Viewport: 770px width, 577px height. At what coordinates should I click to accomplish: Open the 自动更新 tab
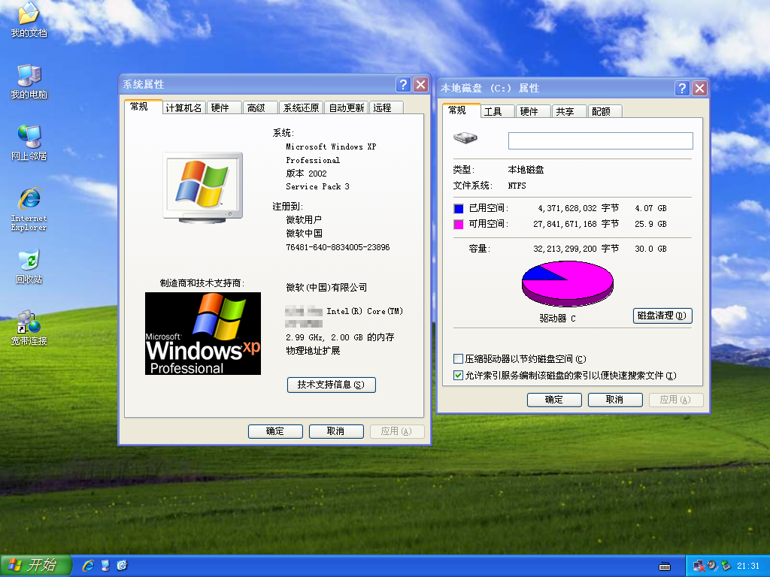(x=347, y=108)
